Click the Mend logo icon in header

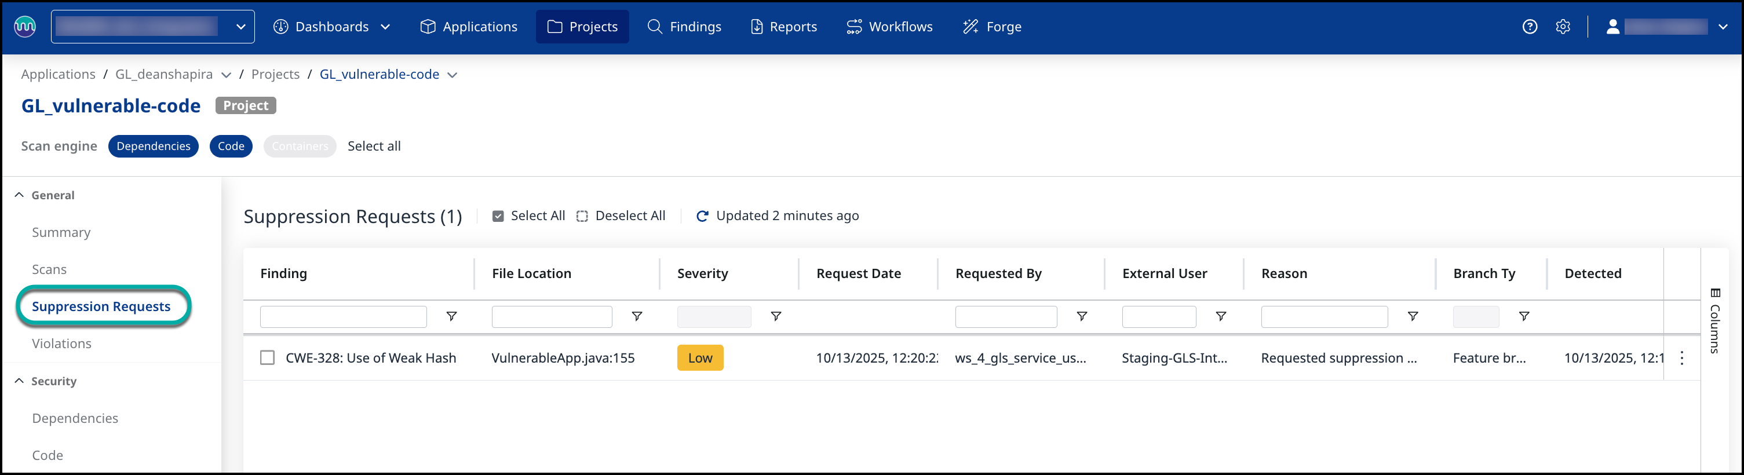[x=25, y=27]
